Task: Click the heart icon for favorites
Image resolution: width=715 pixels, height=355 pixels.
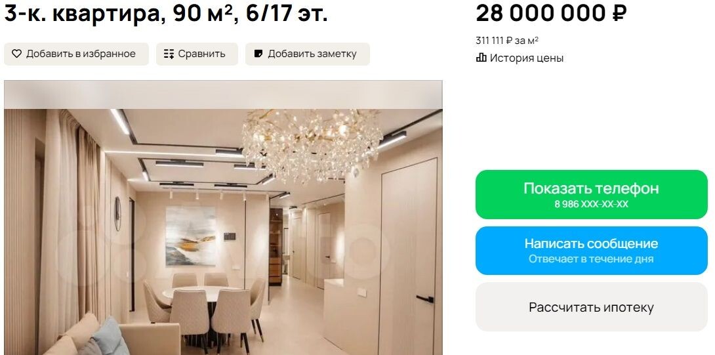Action: click(x=16, y=54)
